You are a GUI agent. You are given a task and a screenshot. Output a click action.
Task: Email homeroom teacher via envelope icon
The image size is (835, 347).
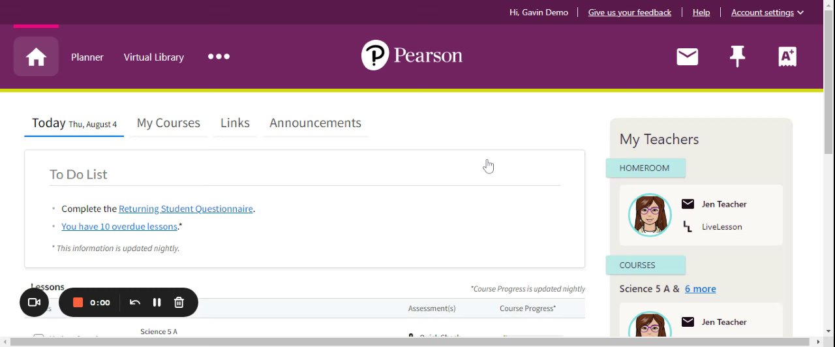click(x=688, y=204)
